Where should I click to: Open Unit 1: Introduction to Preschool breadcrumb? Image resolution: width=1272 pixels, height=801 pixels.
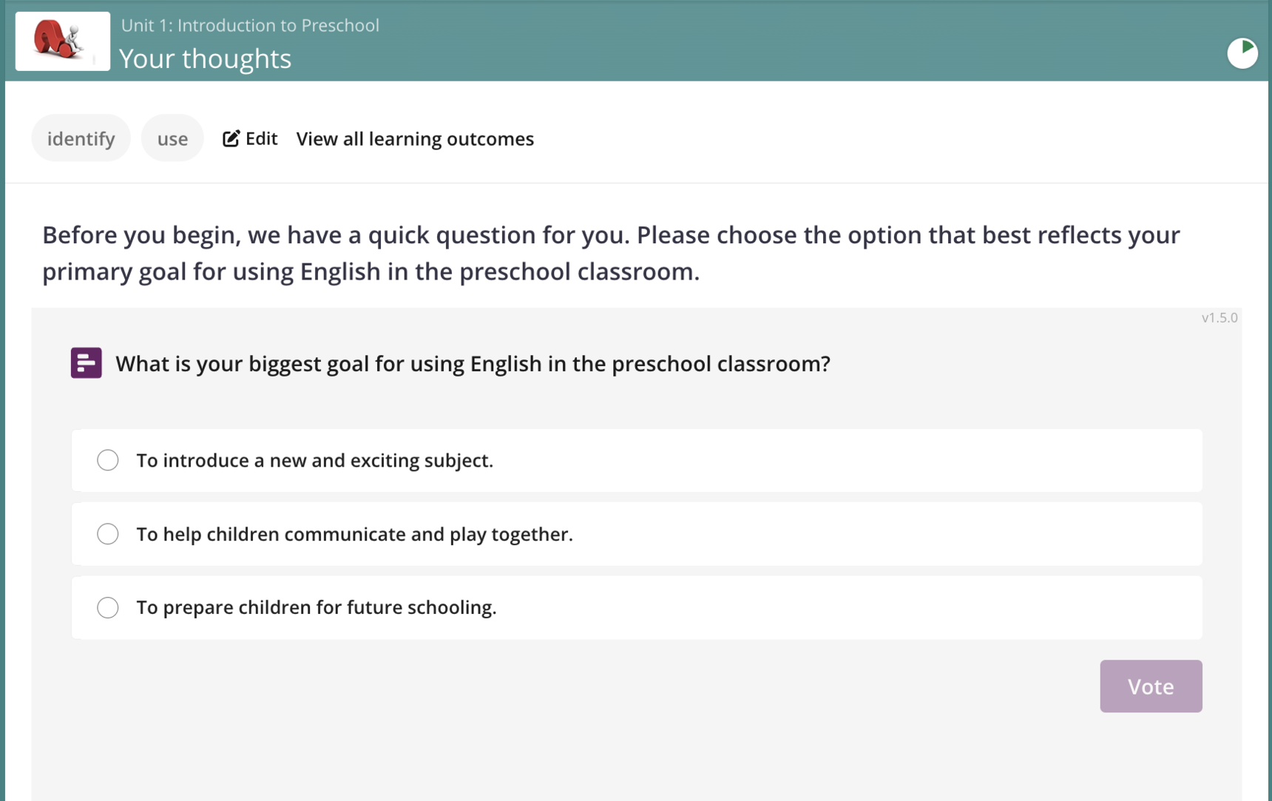[x=250, y=25]
